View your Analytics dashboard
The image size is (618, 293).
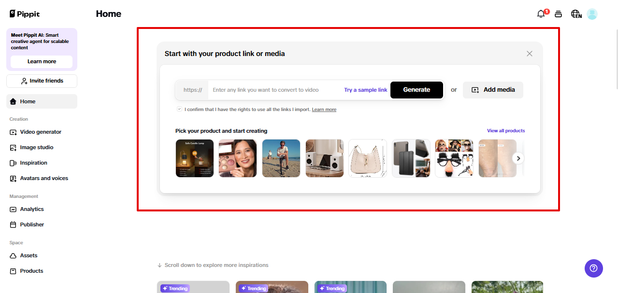coord(31,209)
